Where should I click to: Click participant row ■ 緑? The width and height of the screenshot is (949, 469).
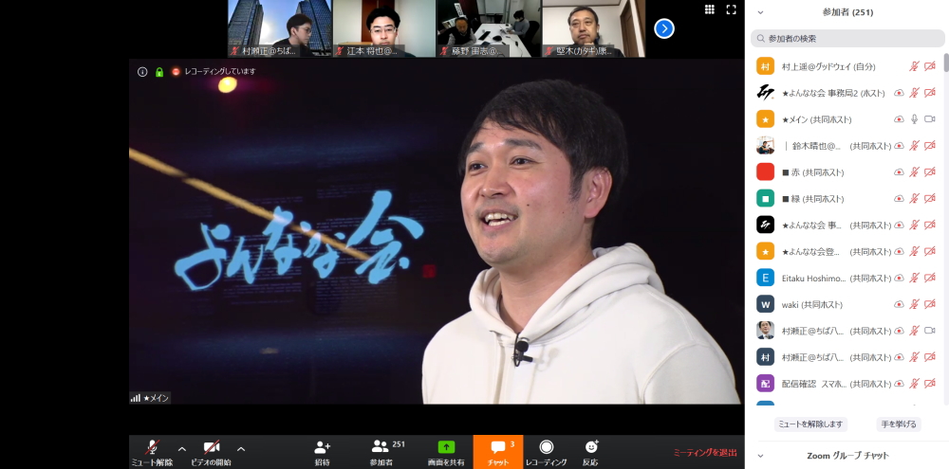pyautogui.click(x=845, y=198)
